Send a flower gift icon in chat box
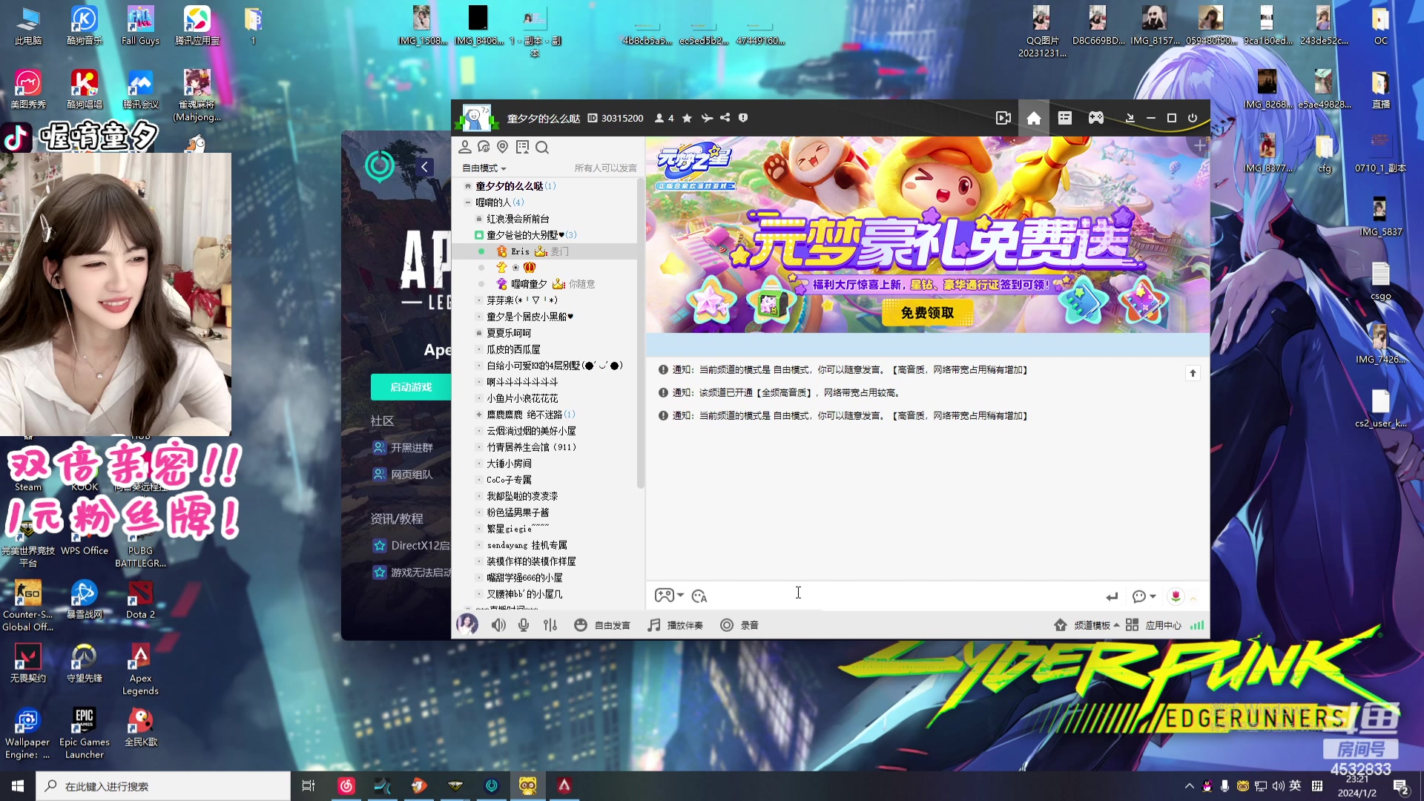This screenshot has height=801, width=1424. click(x=1176, y=596)
